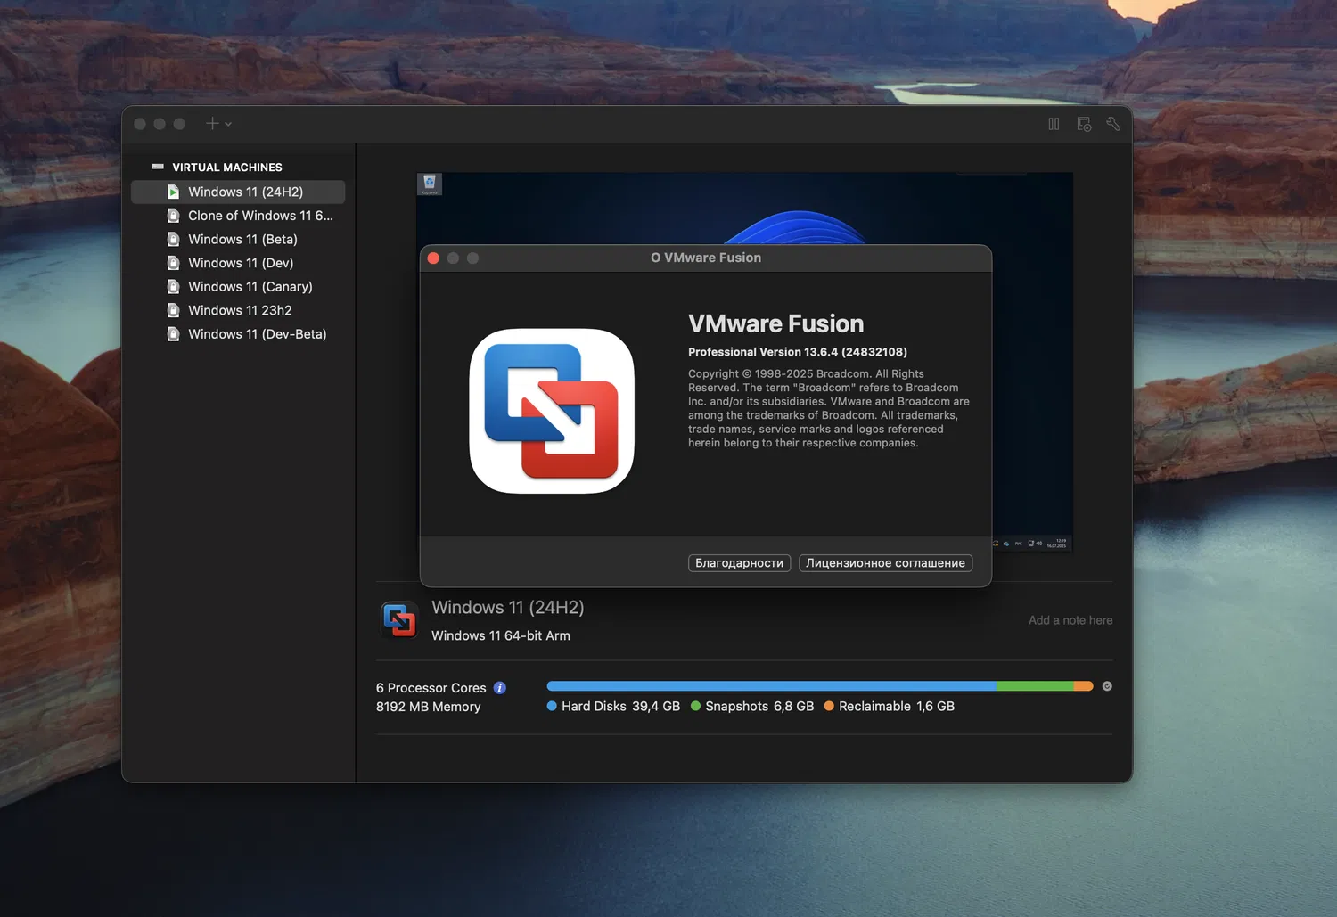Click the running VM icon beside Windows 11 (24H2)
The width and height of the screenshot is (1337, 917).
[173, 192]
